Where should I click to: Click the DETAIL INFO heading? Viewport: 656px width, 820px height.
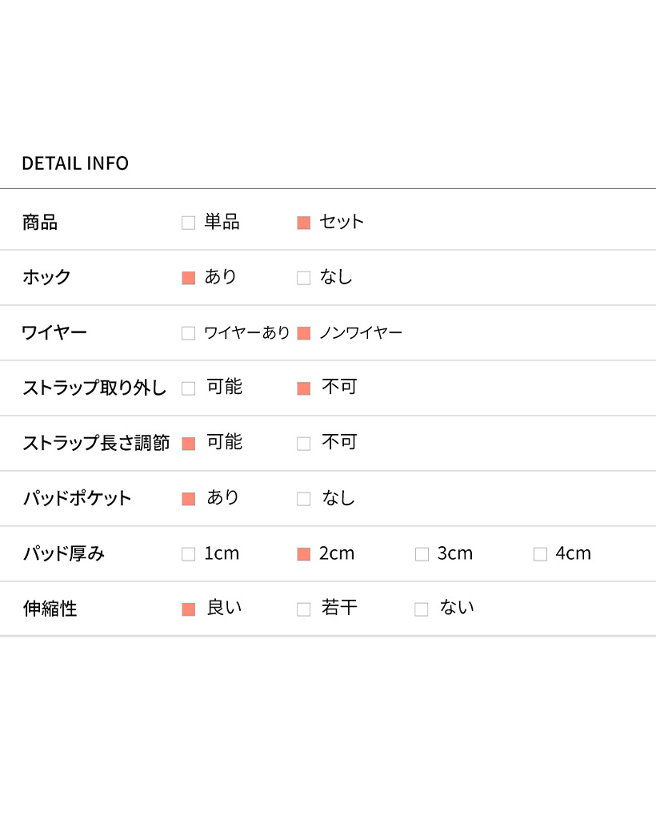point(75,163)
